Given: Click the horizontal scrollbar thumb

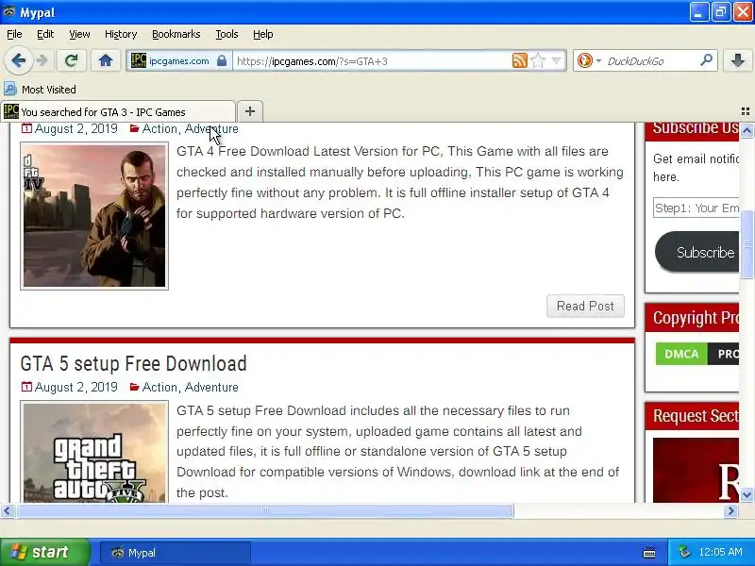Looking at the screenshot, I should [265, 510].
